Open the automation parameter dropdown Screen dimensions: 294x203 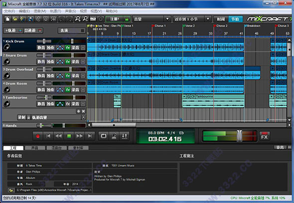pyautogui.click(x=83, y=117)
